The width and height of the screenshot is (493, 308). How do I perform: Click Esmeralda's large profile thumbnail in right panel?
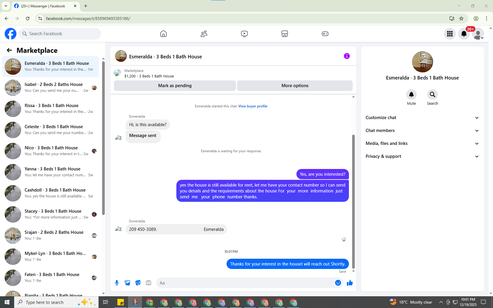422,62
